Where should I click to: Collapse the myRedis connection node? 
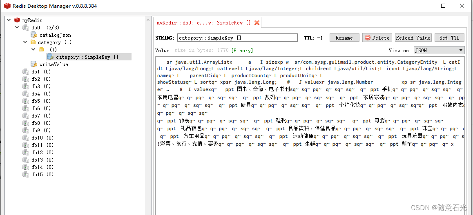coord(9,20)
